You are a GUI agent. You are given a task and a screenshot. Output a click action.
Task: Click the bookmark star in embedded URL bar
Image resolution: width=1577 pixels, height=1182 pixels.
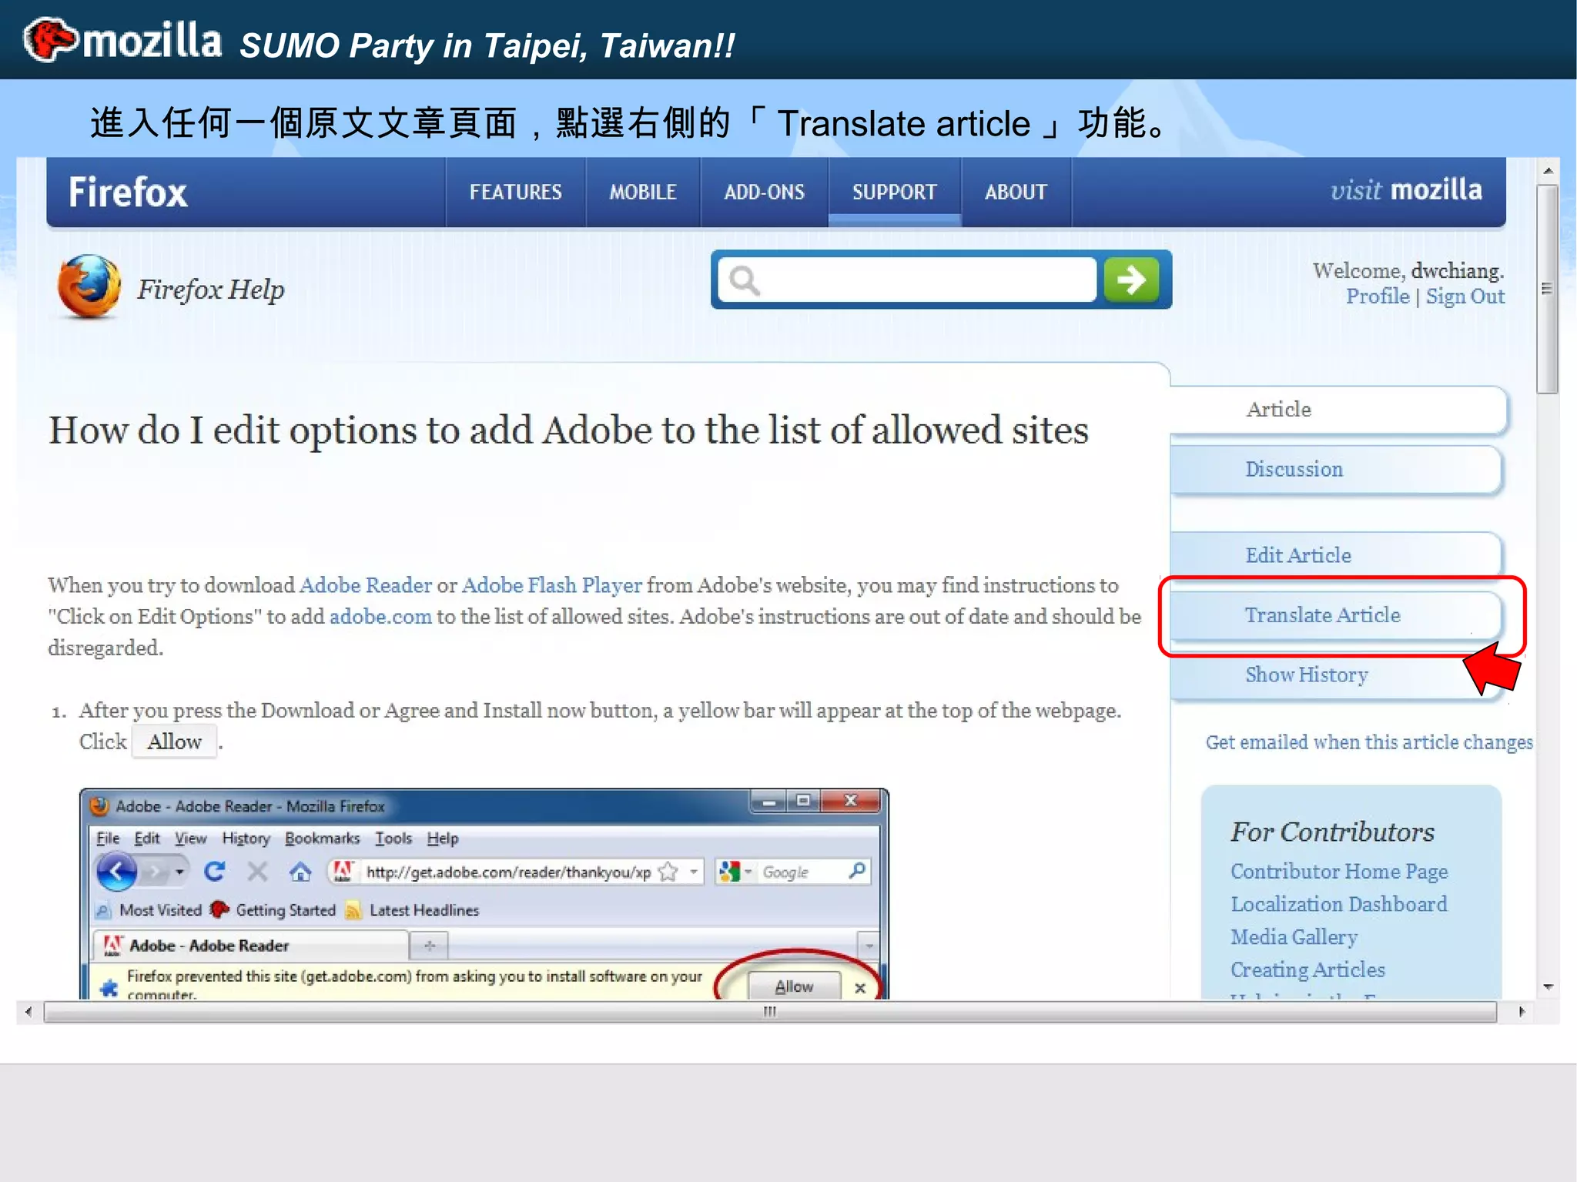coord(668,872)
